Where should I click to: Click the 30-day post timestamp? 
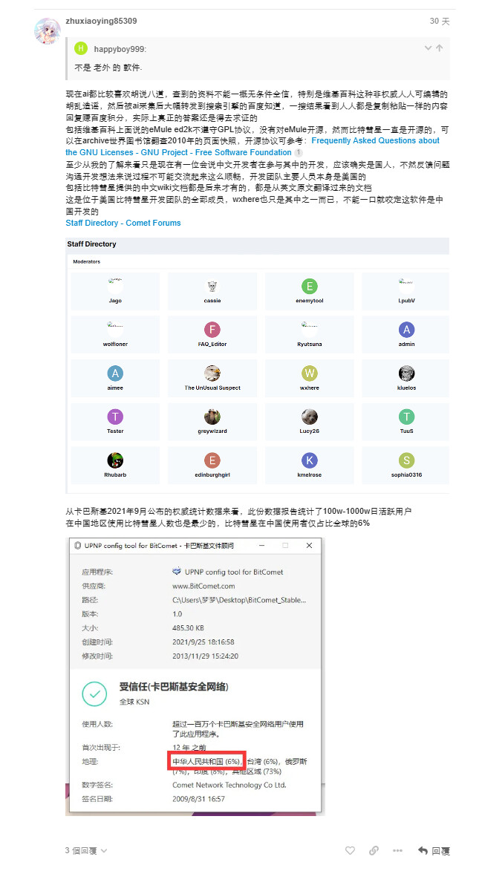439,21
